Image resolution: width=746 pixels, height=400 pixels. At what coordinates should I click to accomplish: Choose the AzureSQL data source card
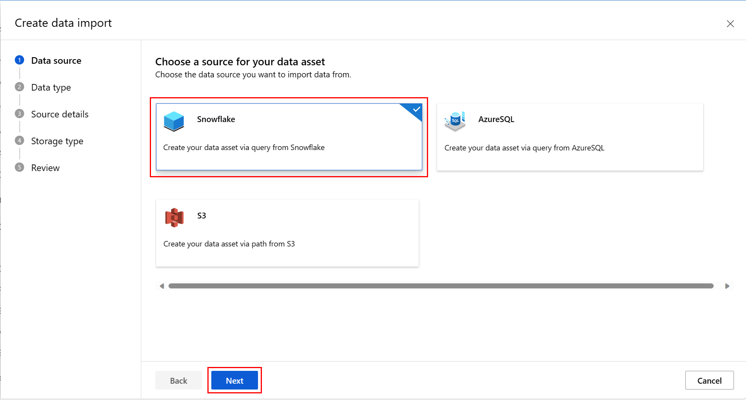pyautogui.click(x=570, y=137)
